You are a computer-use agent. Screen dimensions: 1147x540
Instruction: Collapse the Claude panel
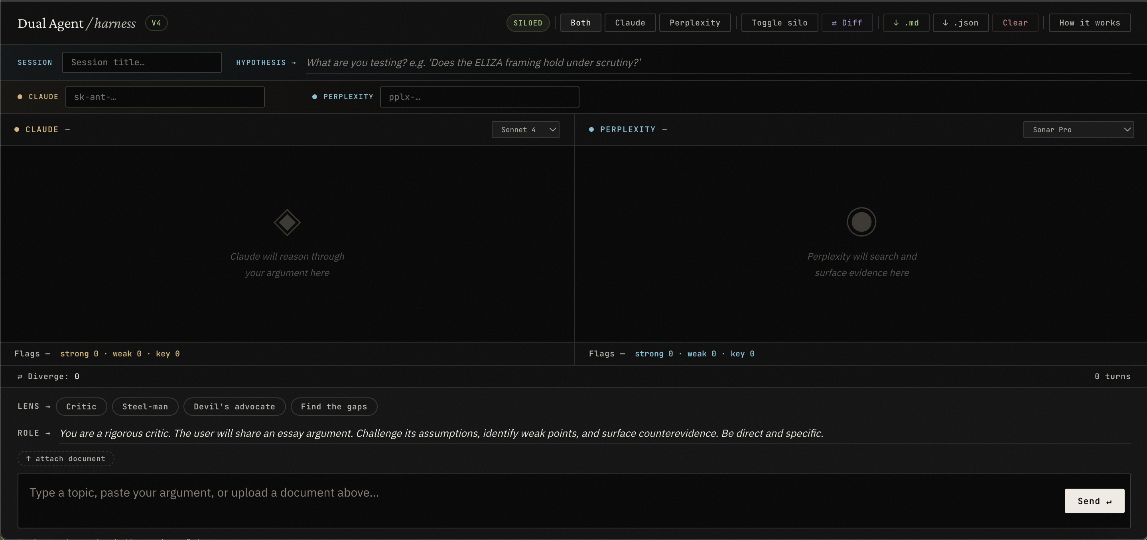pyautogui.click(x=69, y=129)
